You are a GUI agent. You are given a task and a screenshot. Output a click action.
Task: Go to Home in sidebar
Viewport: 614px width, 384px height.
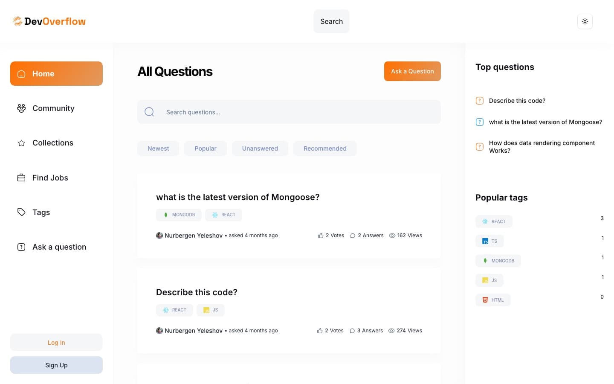pos(56,73)
